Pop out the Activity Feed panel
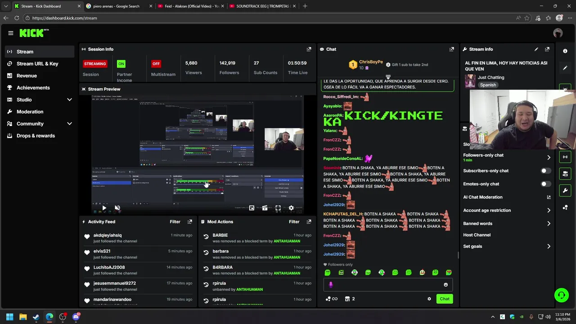Screen dimensions: 576x324 pyautogui.click(x=190, y=221)
